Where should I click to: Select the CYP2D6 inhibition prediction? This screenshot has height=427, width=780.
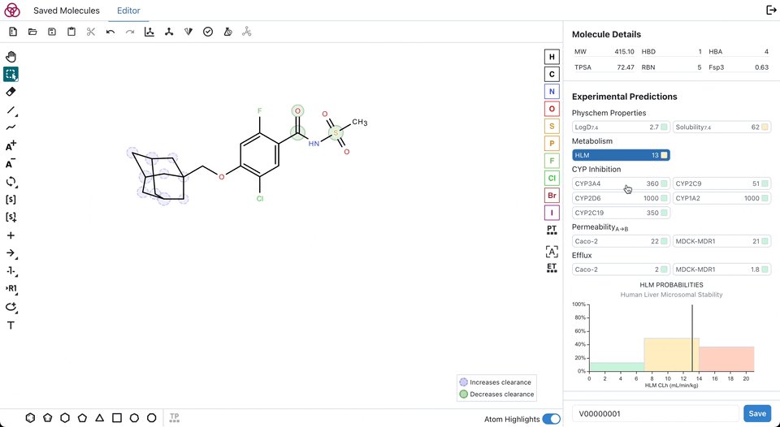point(621,198)
